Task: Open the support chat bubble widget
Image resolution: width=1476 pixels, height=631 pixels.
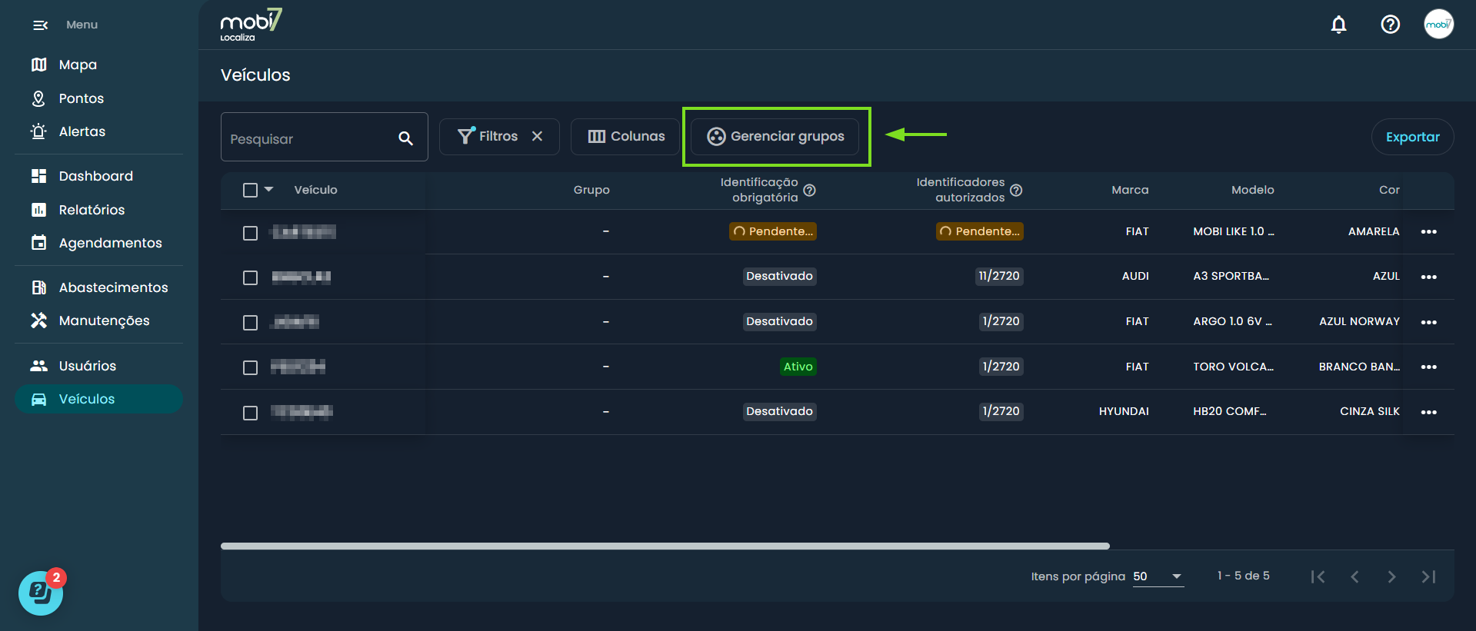Action: click(41, 593)
